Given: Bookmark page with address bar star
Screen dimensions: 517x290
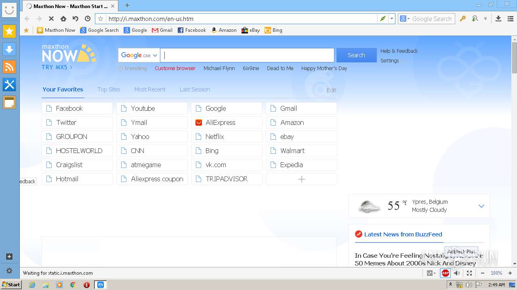Looking at the screenshot, I should click(101, 19).
